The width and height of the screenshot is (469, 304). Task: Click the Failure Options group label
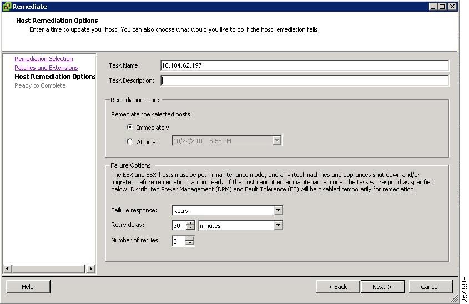click(x=132, y=165)
